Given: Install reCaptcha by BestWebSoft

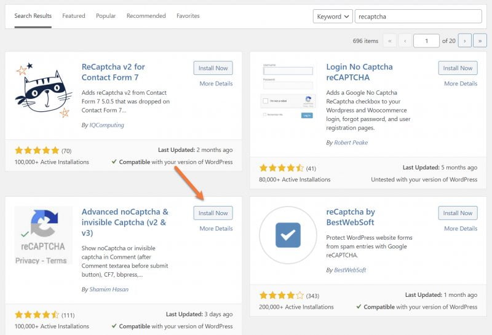Looking at the screenshot, I should click(x=458, y=213).
